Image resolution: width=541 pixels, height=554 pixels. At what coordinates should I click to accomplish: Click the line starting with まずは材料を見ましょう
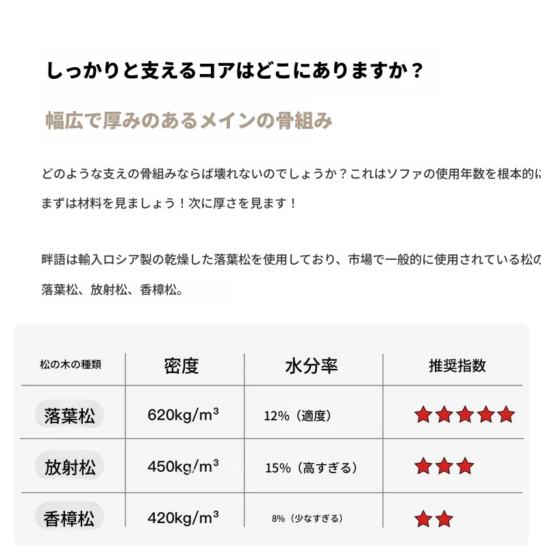click(170, 204)
